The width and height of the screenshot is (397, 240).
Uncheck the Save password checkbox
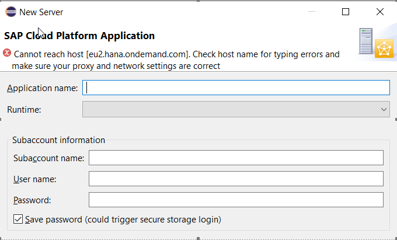[18, 219]
